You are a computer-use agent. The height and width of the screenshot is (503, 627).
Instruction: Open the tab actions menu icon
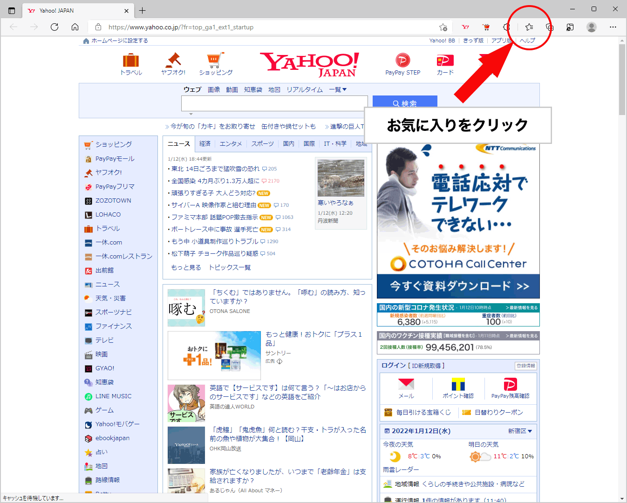pos(12,10)
